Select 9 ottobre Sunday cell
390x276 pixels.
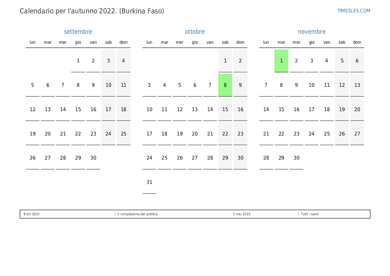coord(240,85)
